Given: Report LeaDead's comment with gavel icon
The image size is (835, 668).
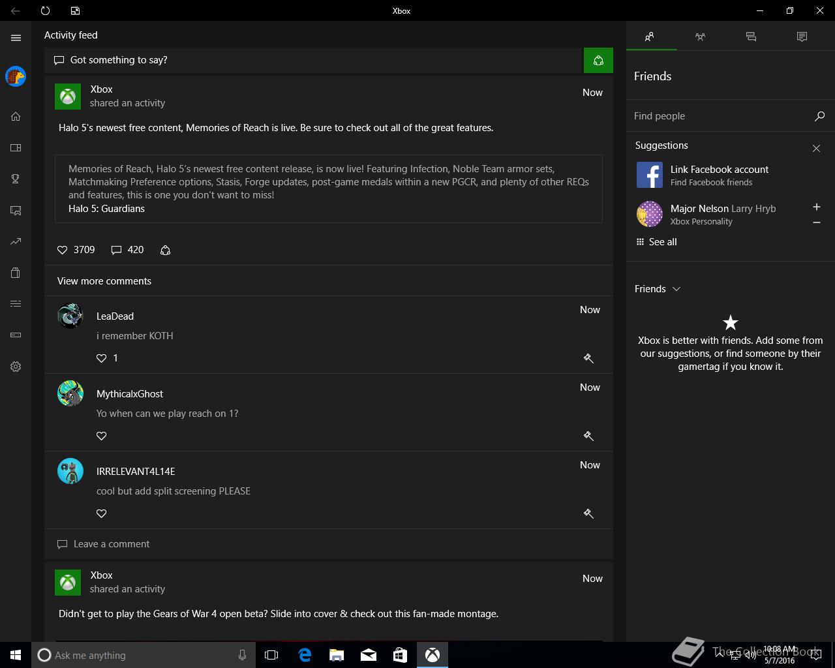Looking at the screenshot, I should click(x=588, y=358).
